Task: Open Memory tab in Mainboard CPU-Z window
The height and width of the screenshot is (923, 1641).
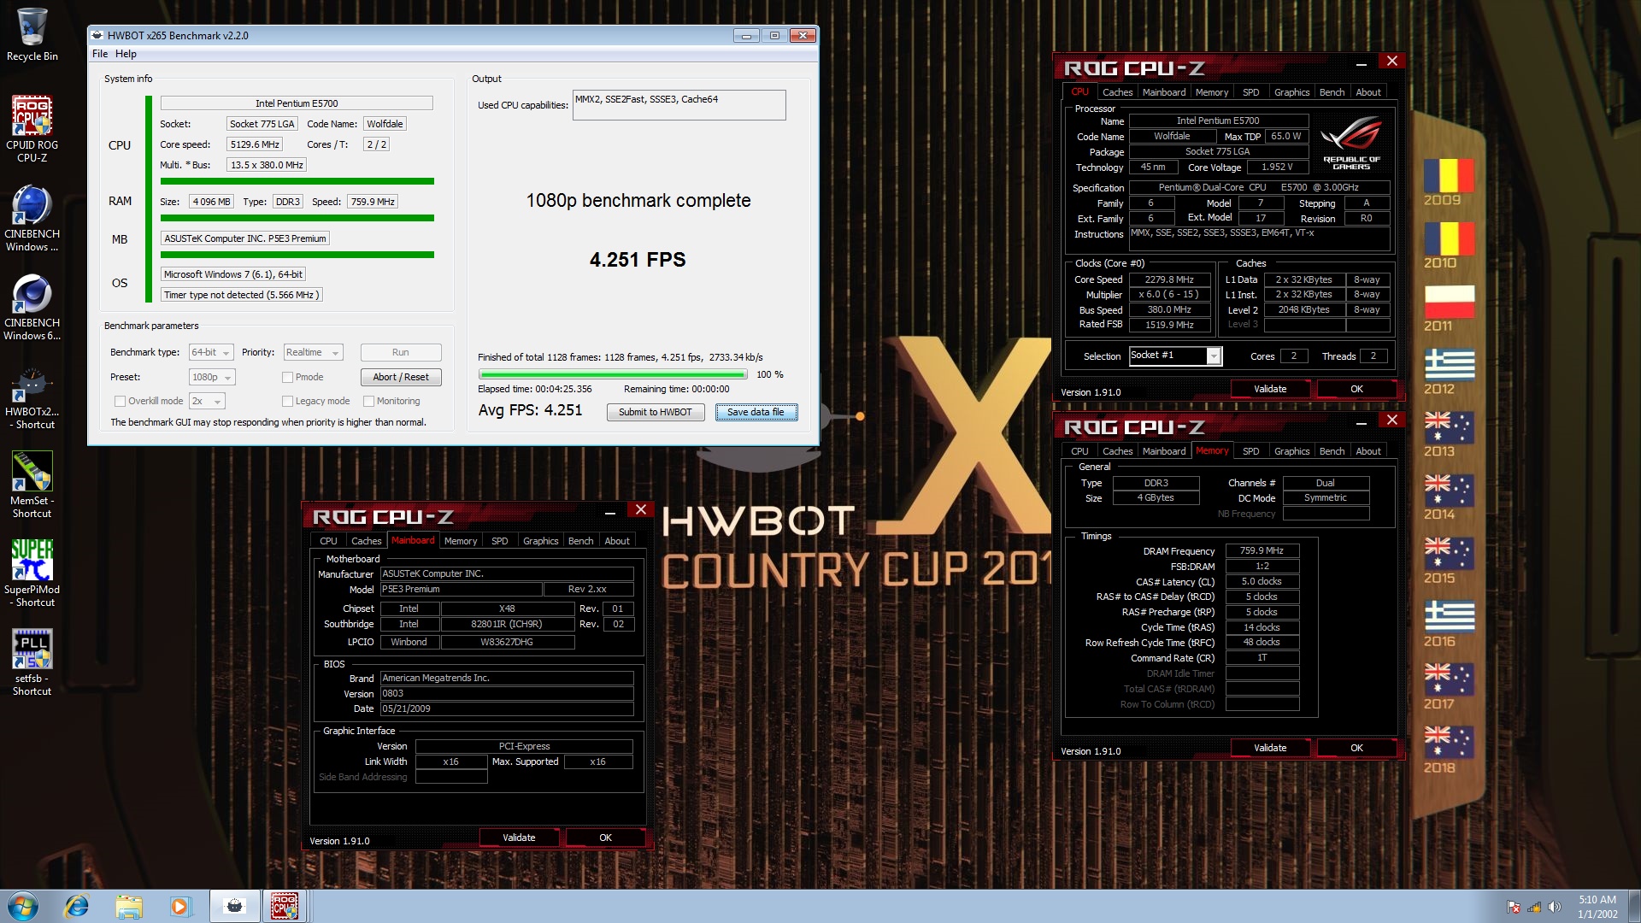Action: tap(461, 541)
